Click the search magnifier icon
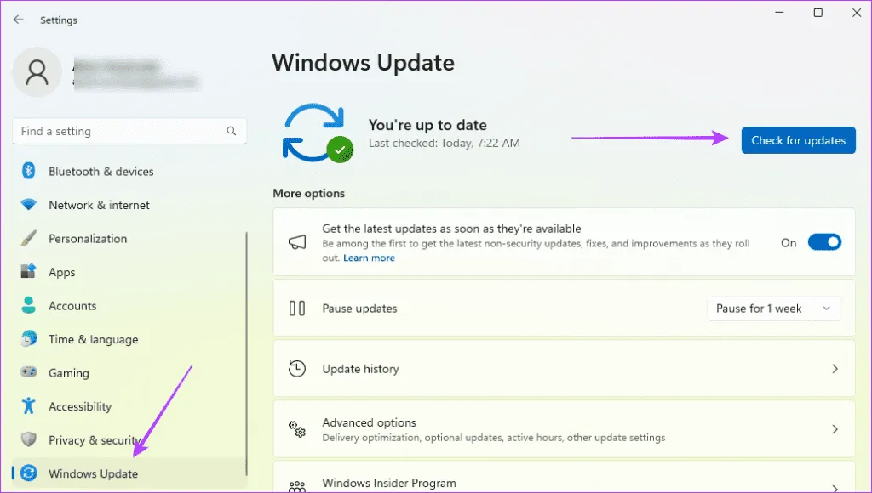Screen dimensions: 872x493 [232, 132]
